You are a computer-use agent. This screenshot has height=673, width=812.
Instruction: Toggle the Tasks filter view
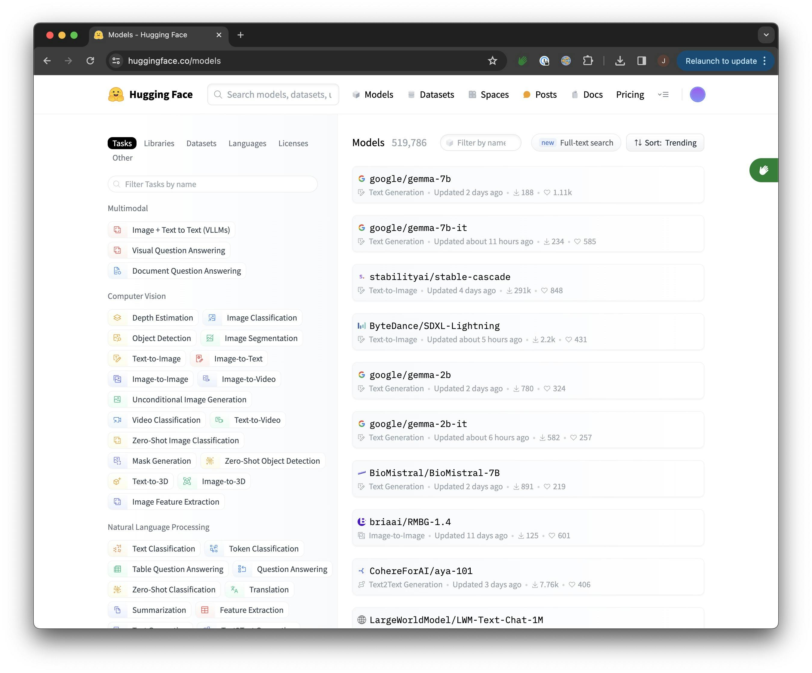pyautogui.click(x=121, y=142)
